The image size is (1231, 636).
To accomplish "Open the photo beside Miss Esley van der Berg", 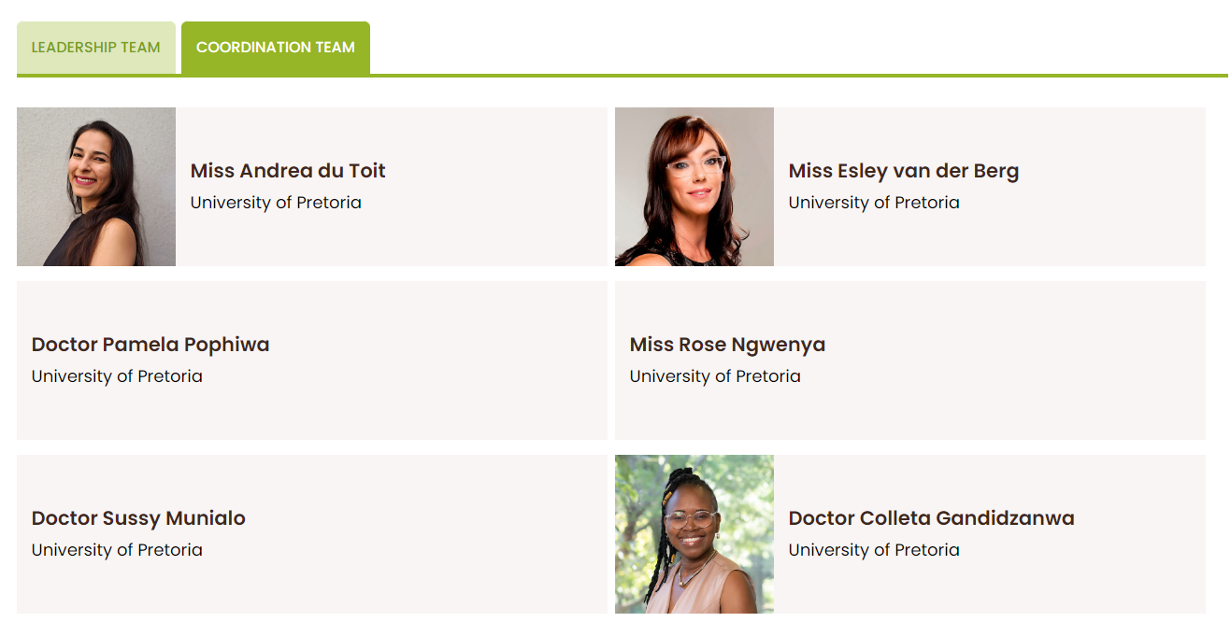I will [x=694, y=187].
